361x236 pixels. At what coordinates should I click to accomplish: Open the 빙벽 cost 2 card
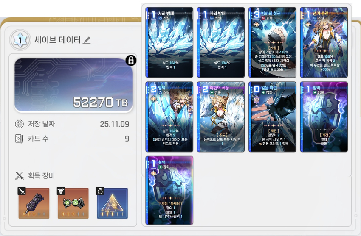pos(169,117)
